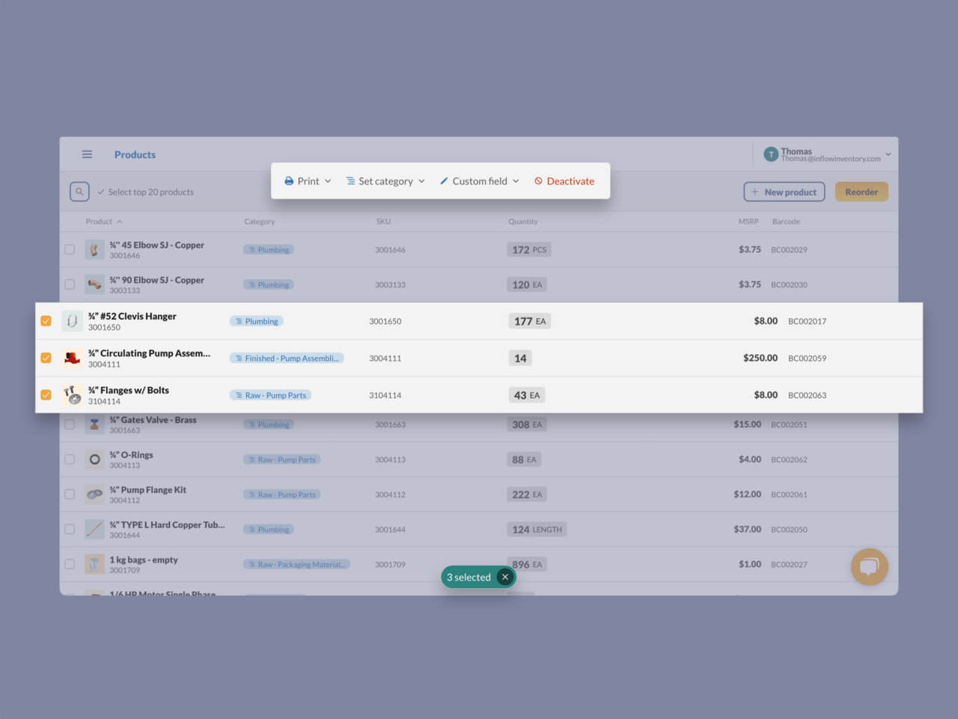Check the ¾" Gates Valve - Brass row
The image size is (958, 719).
pyautogui.click(x=70, y=424)
